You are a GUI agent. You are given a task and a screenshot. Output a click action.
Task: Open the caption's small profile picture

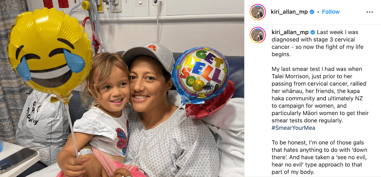[x=258, y=35]
